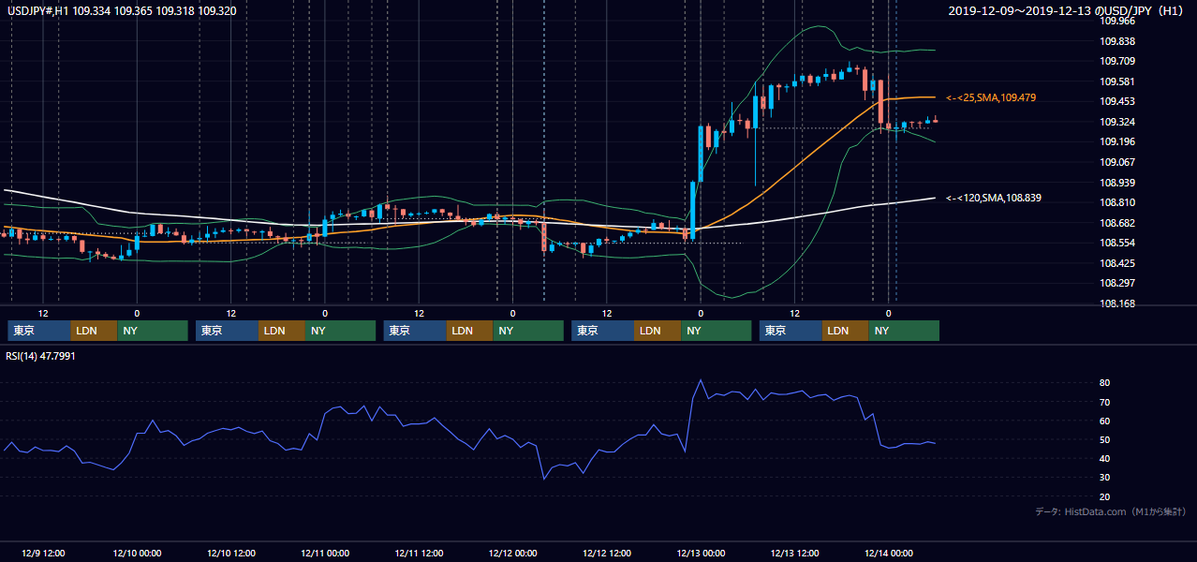
Task: Click RSI scale value 40
Action: pyautogui.click(x=1105, y=458)
